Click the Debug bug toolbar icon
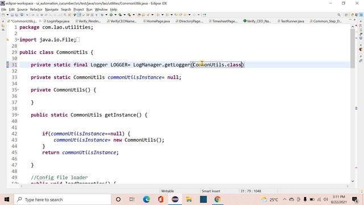The width and height of the screenshot is (364, 205). pos(102,15)
